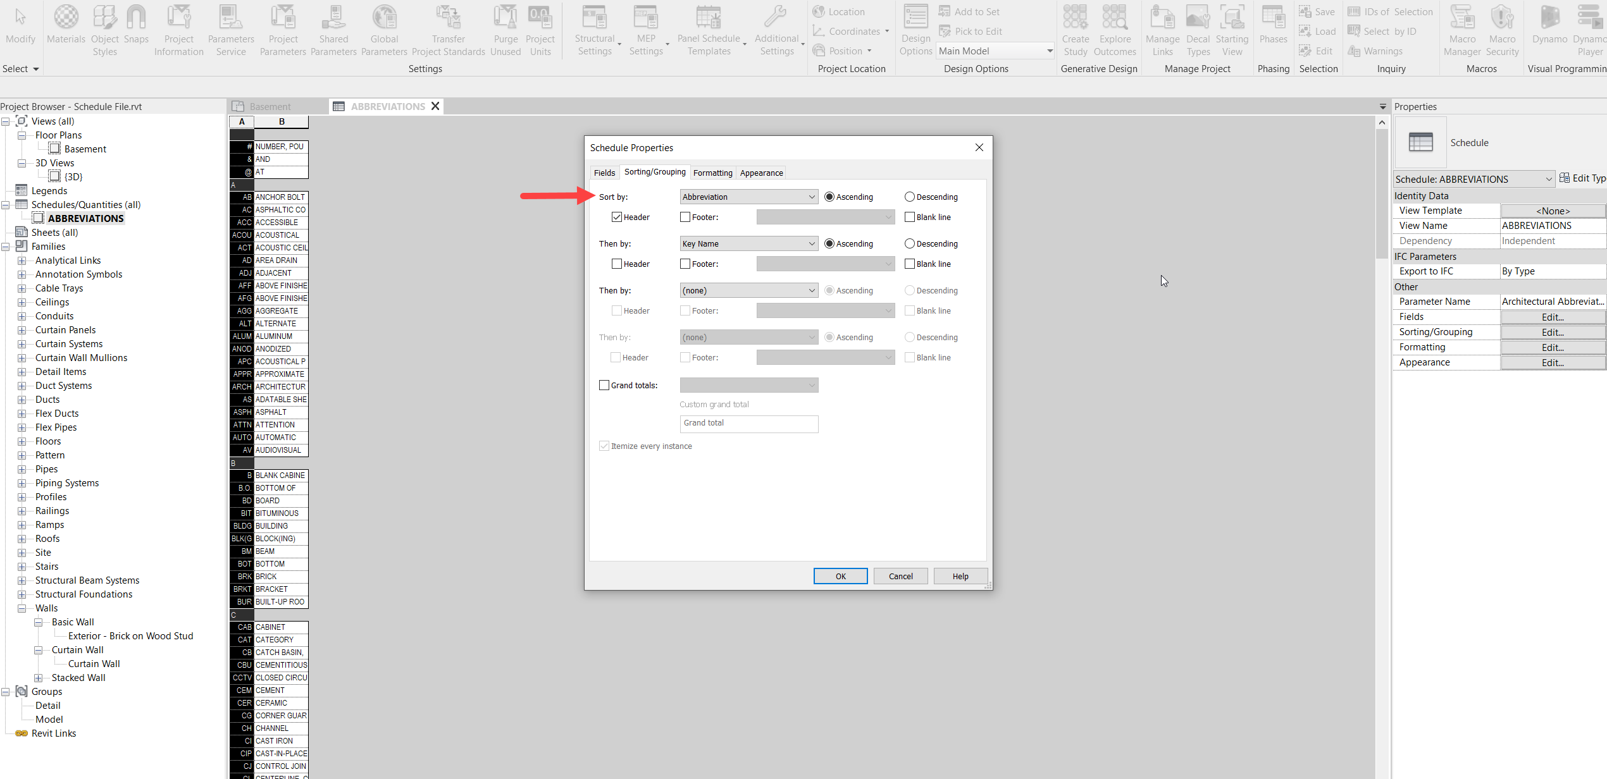The width and height of the screenshot is (1607, 779).
Task: Click OK in Schedule Properties
Action: (840, 576)
